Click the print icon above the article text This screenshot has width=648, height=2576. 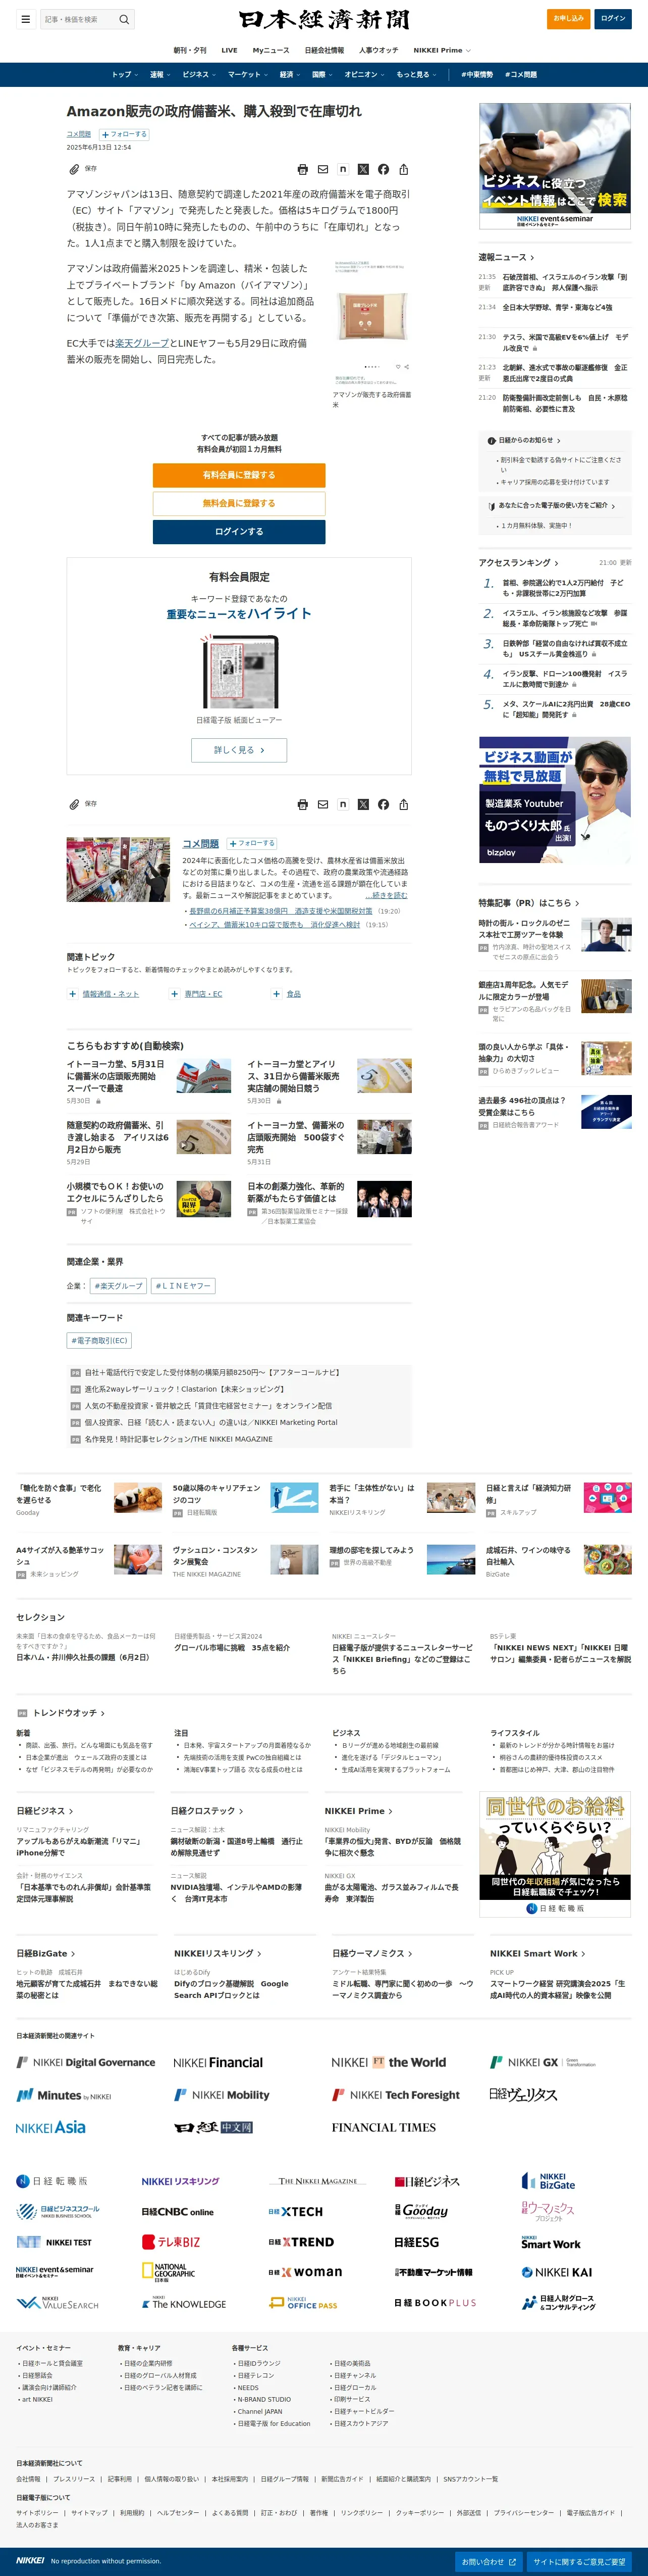(302, 170)
